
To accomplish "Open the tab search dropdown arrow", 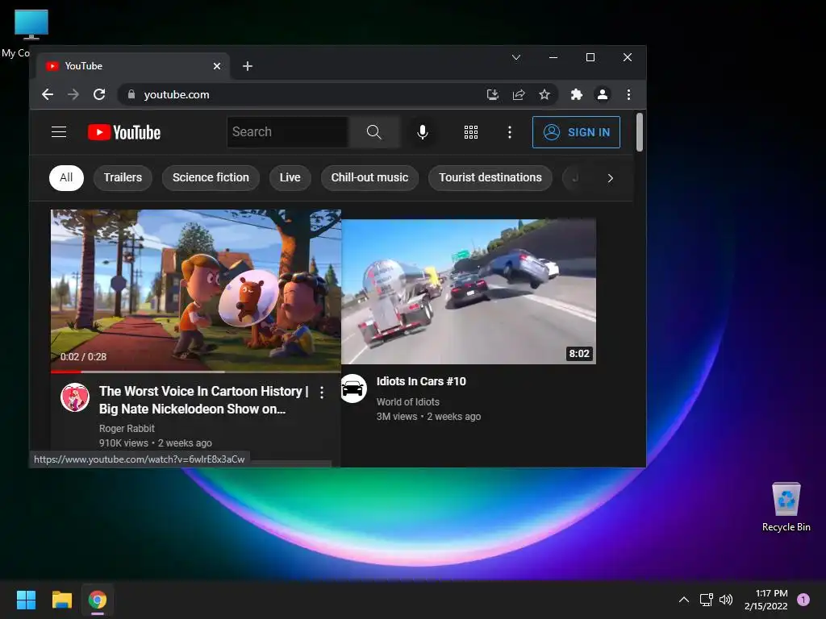I will pos(516,57).
